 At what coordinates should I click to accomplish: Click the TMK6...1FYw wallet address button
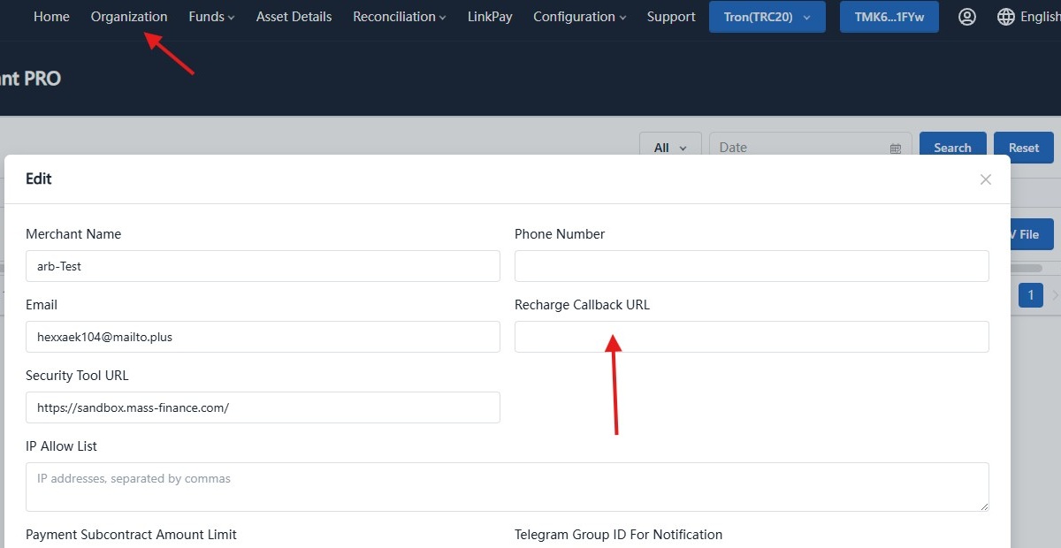[x=889, y=16]
